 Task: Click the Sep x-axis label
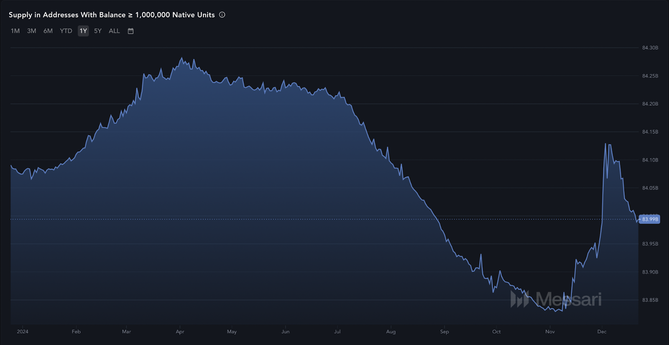(x=444, y=332)
